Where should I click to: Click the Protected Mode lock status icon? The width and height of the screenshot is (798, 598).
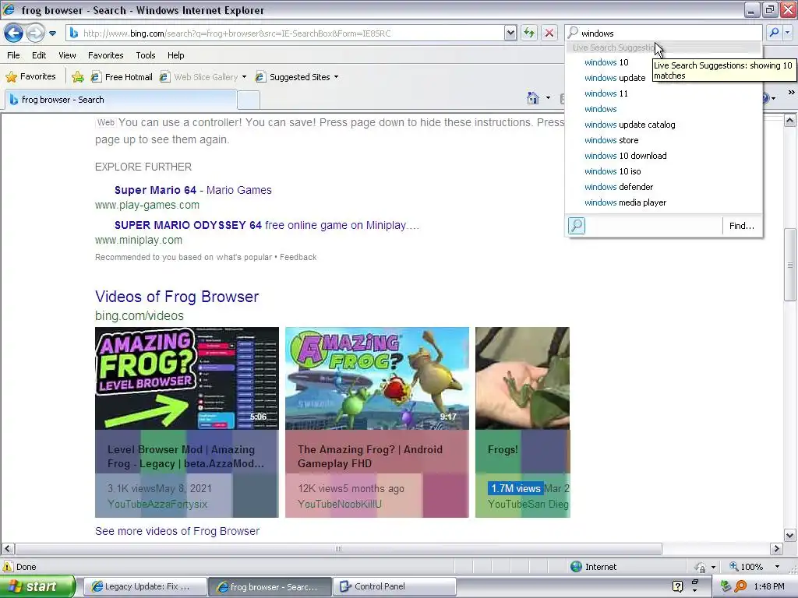point(701,567)
